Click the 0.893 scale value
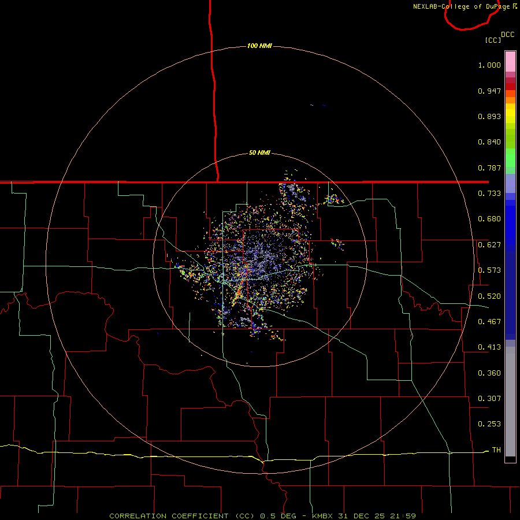520x520 pixels. point(489,116)
